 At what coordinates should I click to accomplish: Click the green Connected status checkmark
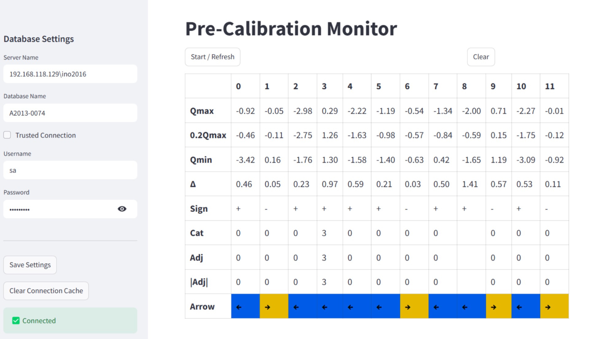[15, 321]
